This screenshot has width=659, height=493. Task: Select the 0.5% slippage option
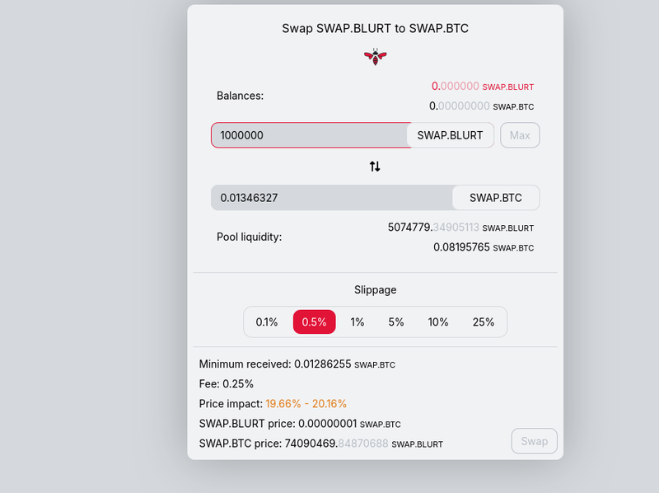315,322
